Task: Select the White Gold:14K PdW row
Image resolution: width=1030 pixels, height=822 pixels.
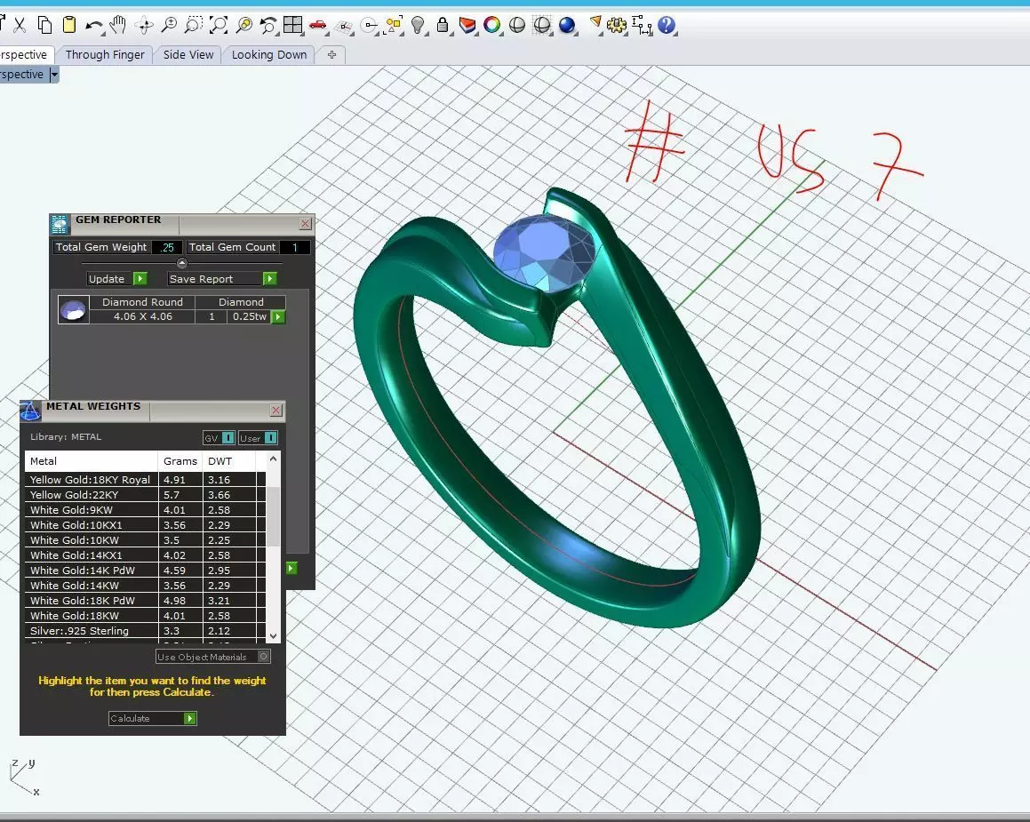Action: (145, 571)
